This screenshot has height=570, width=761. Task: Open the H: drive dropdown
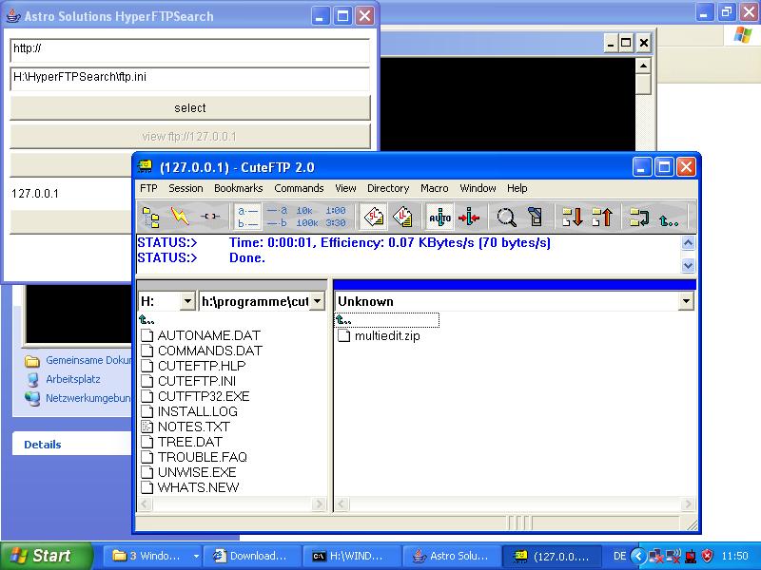coord(187,301)
